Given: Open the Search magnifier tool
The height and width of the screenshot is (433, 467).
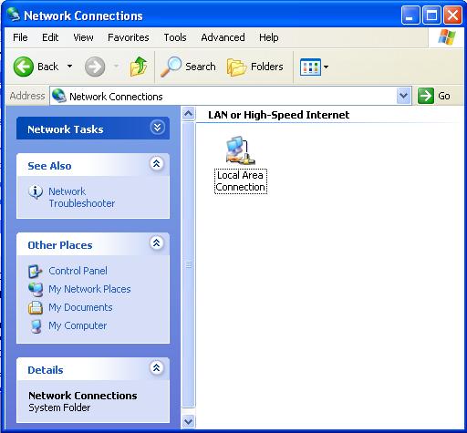Looking at the screenshot, I should pyautogui.click(x=171, y=67).
